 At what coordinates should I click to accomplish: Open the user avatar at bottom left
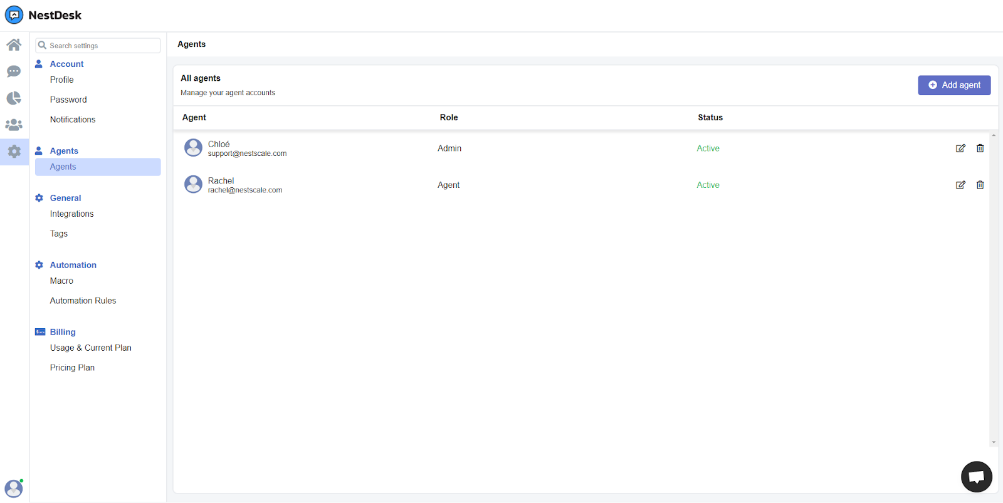(14, 488)
